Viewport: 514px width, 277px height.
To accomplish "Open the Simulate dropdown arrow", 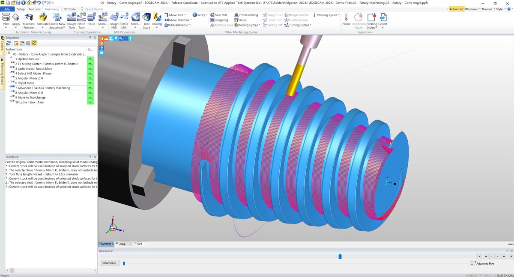I will click(42, 28).
